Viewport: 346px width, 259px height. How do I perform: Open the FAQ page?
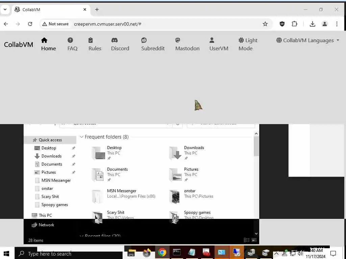[72, 44]
